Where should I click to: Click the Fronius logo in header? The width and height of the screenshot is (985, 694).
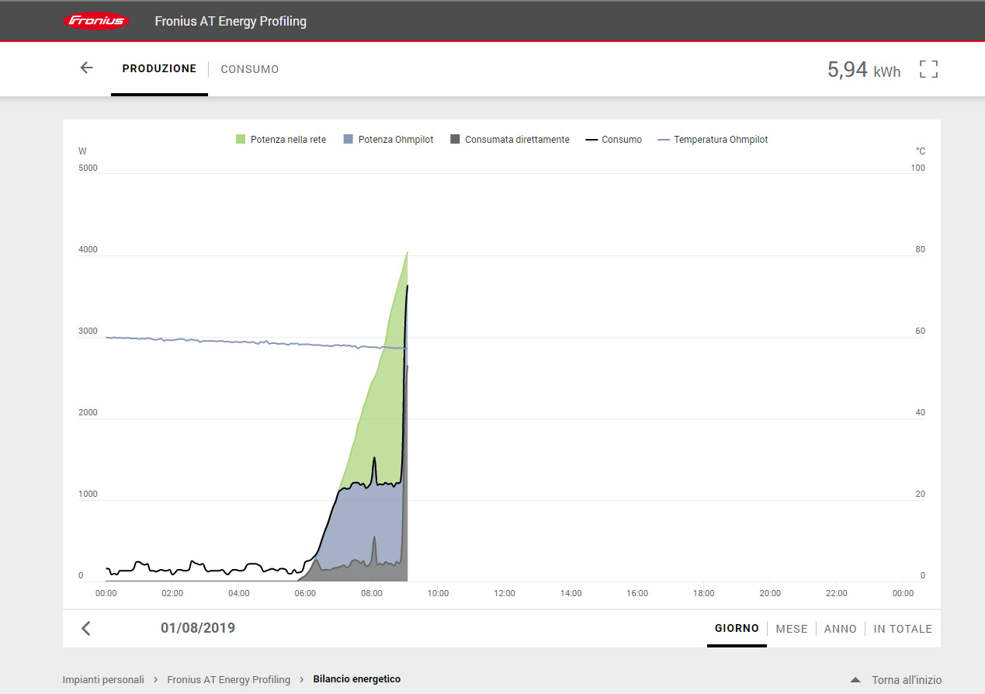coord(96,21)
